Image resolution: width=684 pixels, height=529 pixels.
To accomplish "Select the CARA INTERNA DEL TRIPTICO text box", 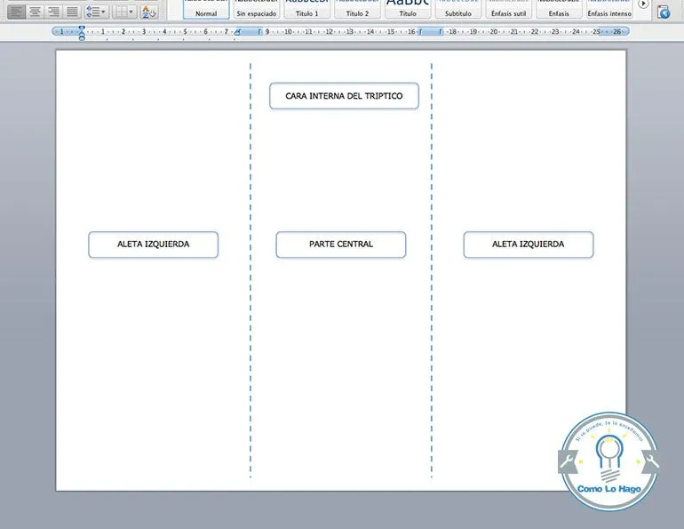I will [x=344, y=96].
